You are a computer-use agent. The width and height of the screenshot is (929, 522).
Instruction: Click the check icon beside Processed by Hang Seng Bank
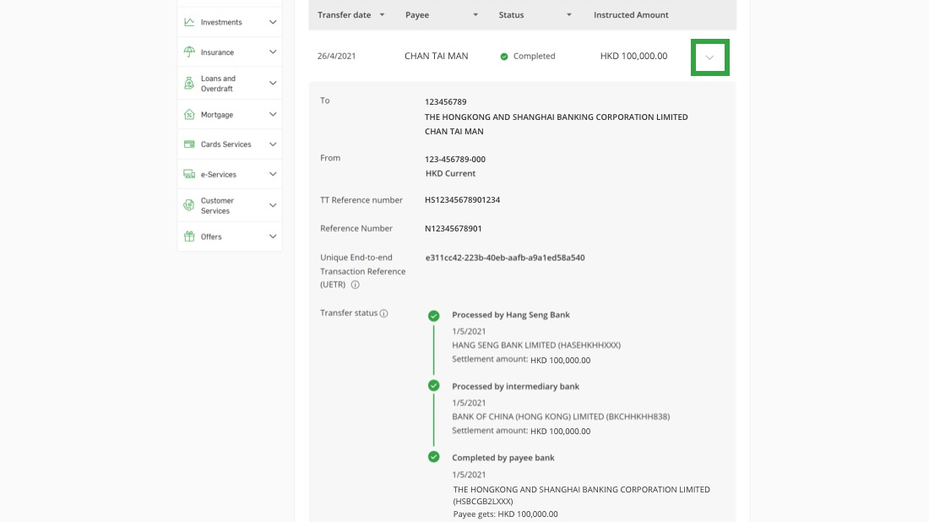[x=434, y=316]
